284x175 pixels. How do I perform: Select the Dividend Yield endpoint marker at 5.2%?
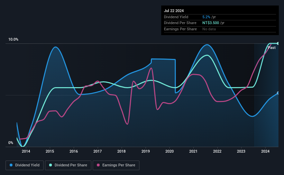click(278, 93)
